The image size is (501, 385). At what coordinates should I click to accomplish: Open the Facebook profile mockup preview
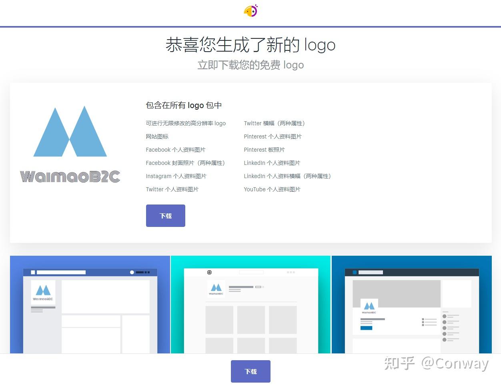pos(90,305)
